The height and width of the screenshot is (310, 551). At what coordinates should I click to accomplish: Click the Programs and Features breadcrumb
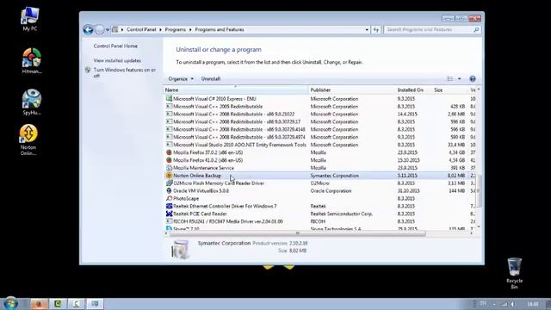[220, 30]
